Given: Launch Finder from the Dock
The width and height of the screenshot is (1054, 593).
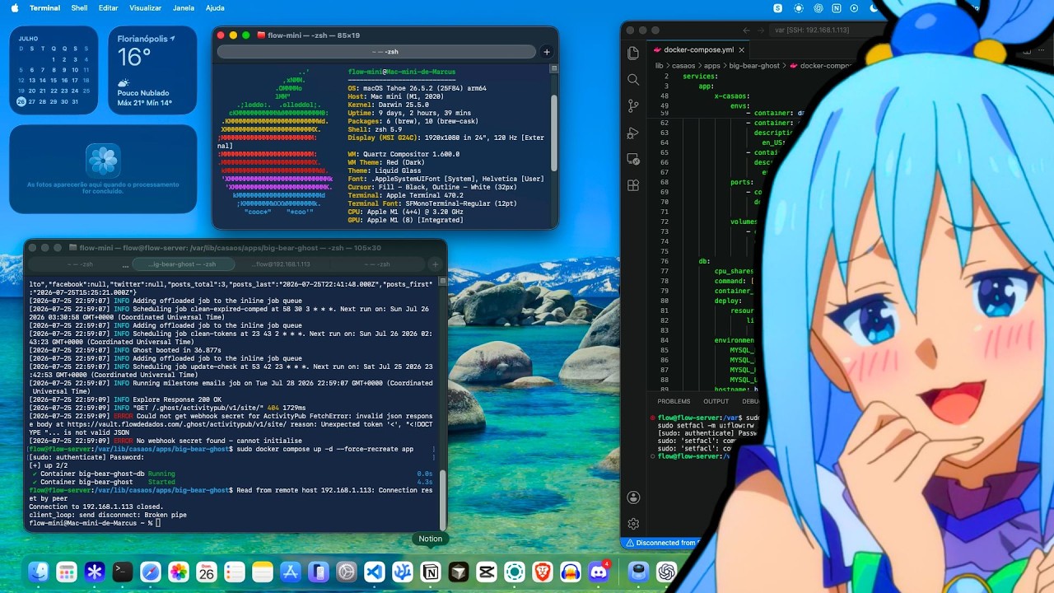Looking at the screenshot, I should [39, 572].
